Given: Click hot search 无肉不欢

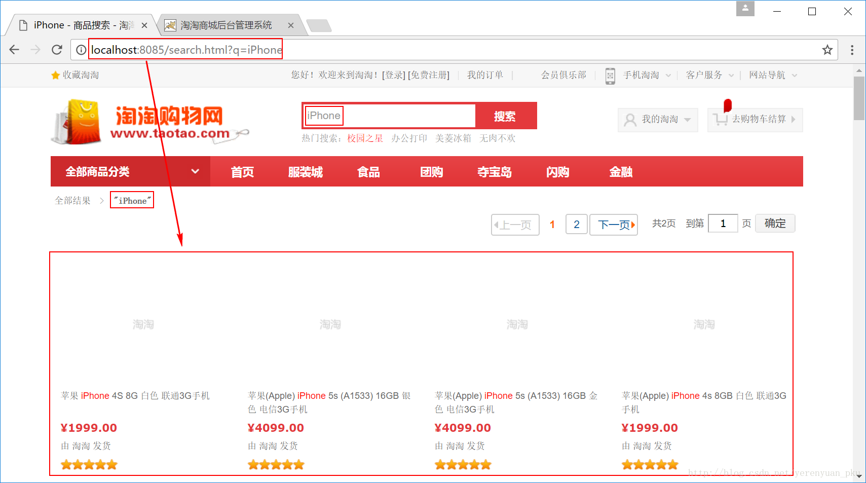Looking at the screenshot, I should coord(497,138).
